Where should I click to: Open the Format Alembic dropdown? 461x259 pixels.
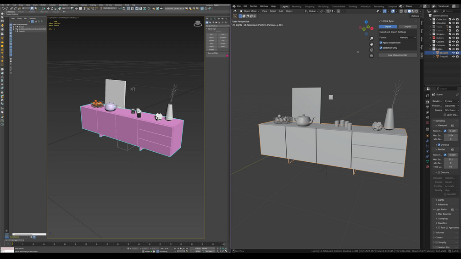coord(407,38)
